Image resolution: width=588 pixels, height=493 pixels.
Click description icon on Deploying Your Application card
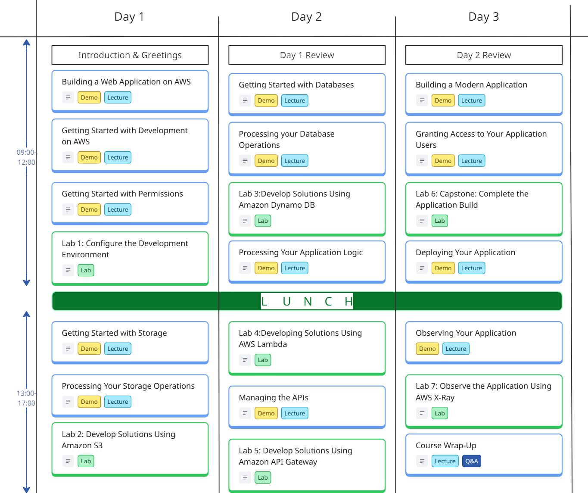click(422, 268)
